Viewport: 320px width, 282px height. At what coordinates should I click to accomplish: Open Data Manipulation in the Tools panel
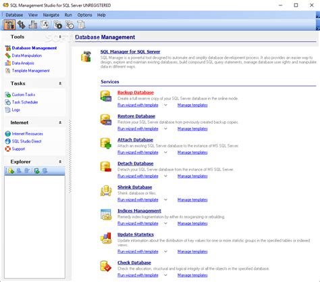point(27,55)
